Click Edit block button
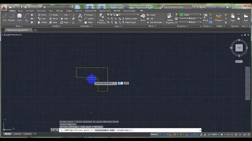This screenshot has height=141, width=252. click(150, 19)
